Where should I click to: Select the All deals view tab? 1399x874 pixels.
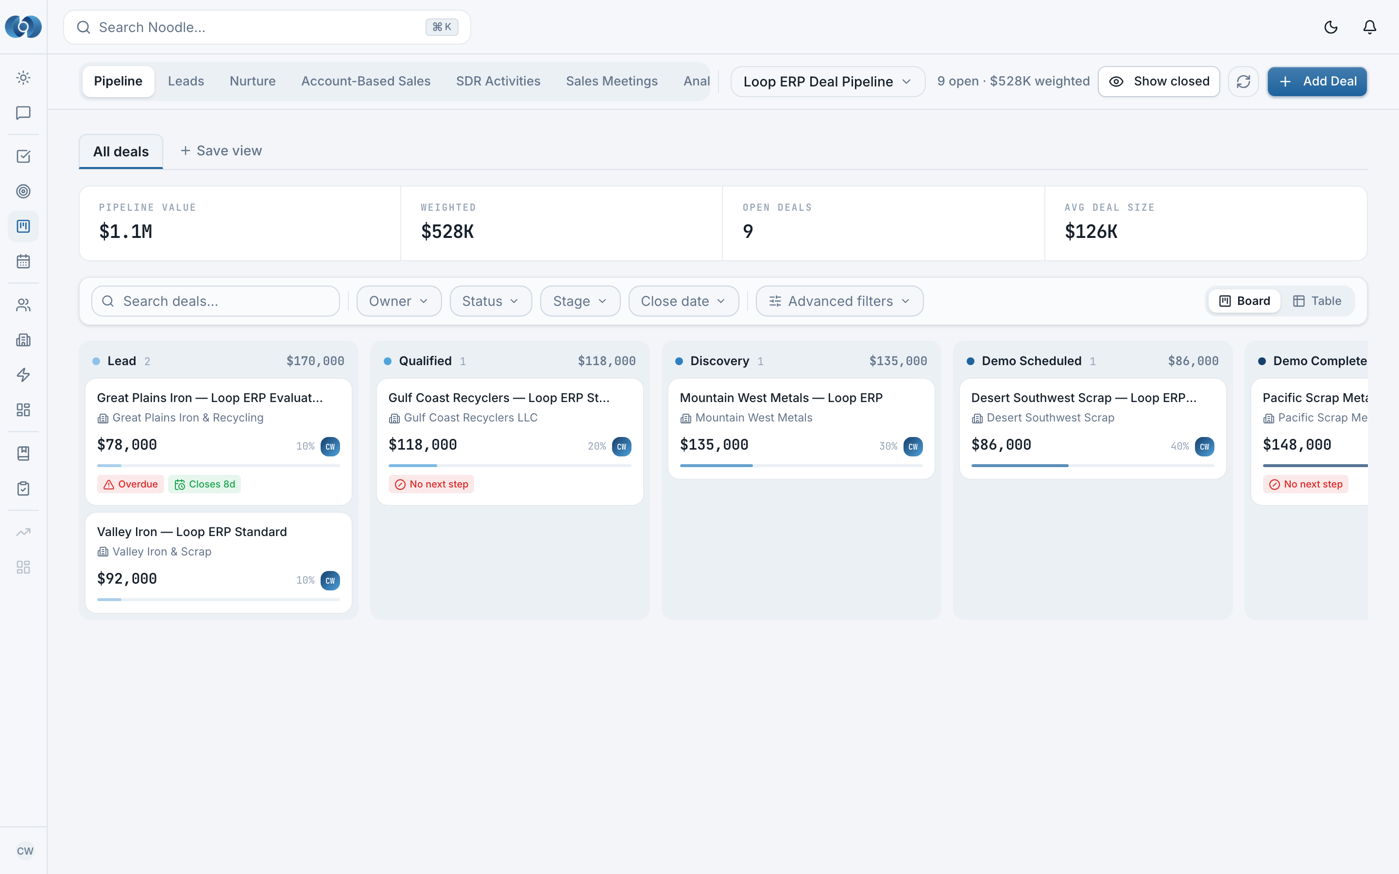coord(121,151)
